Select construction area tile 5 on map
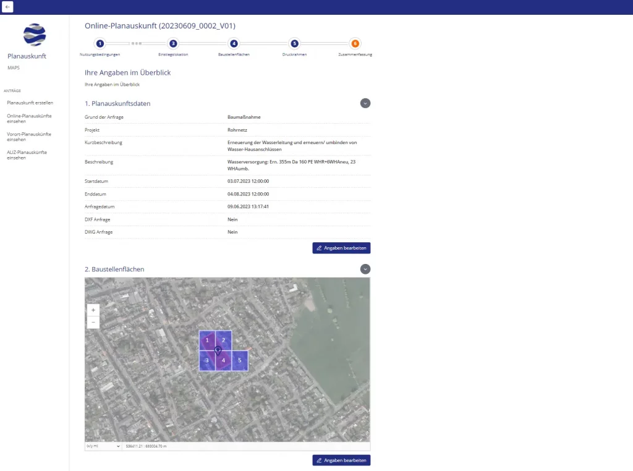 coord(240,360)
